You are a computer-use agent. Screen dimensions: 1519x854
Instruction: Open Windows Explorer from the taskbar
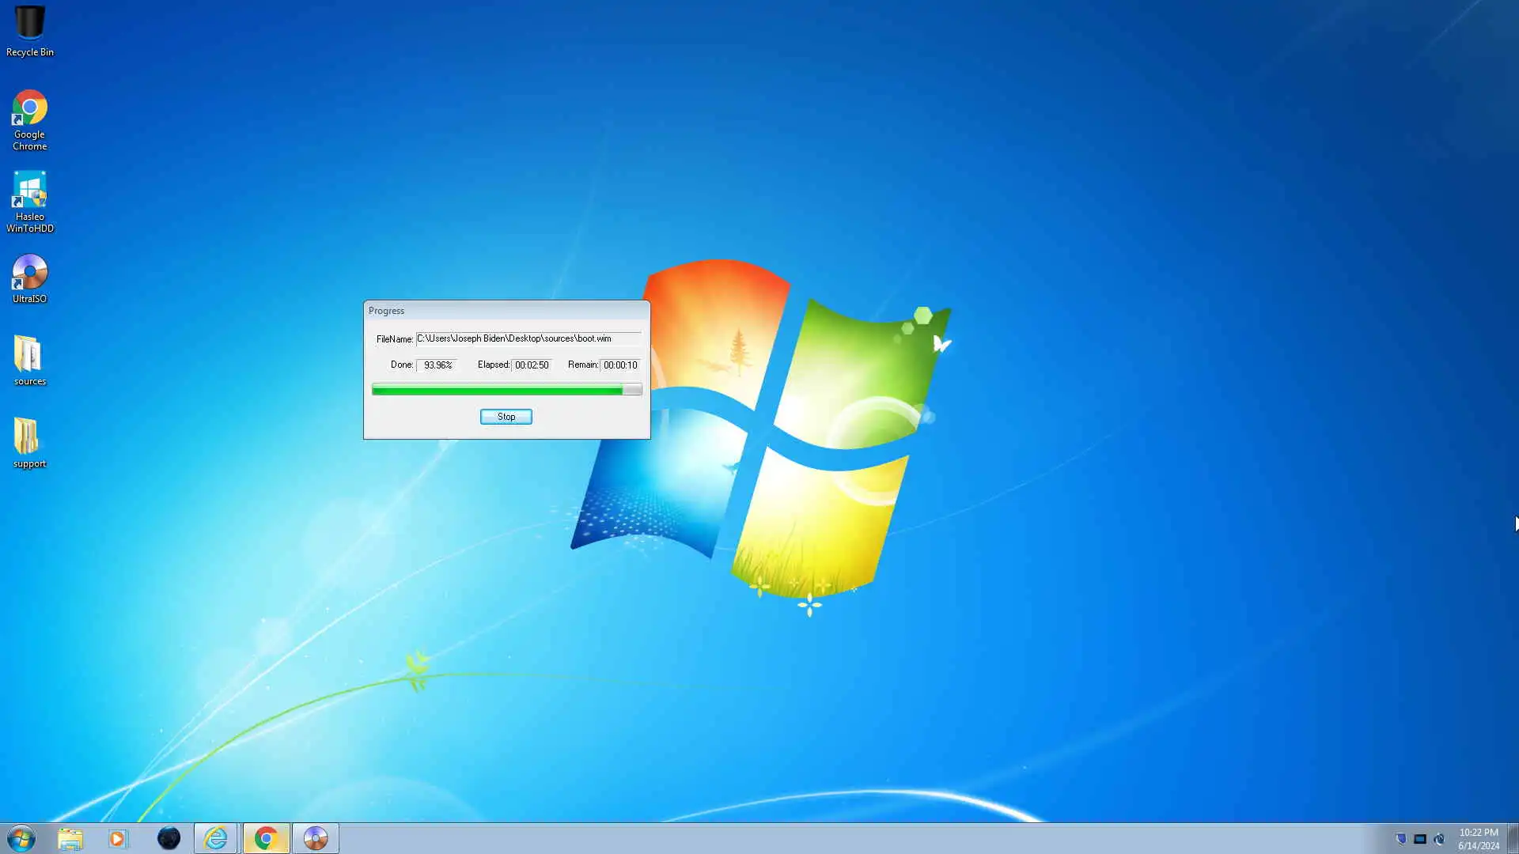pyautogui.click(x=70, y=838)
